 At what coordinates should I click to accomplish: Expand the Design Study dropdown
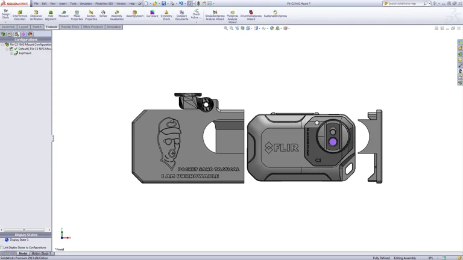pos(5,22)
